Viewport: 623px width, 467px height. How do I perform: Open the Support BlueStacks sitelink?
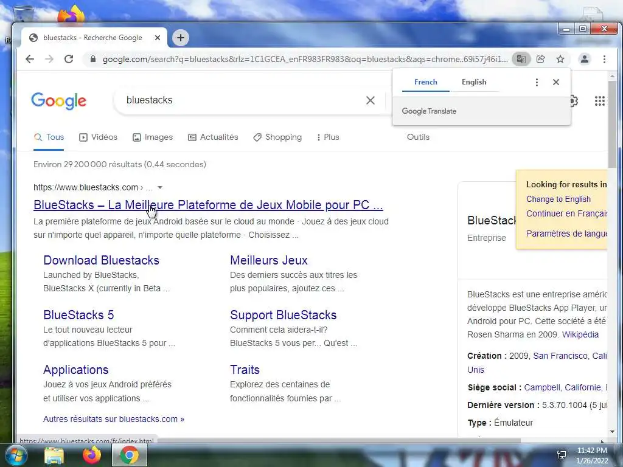(x=284, y=316)
